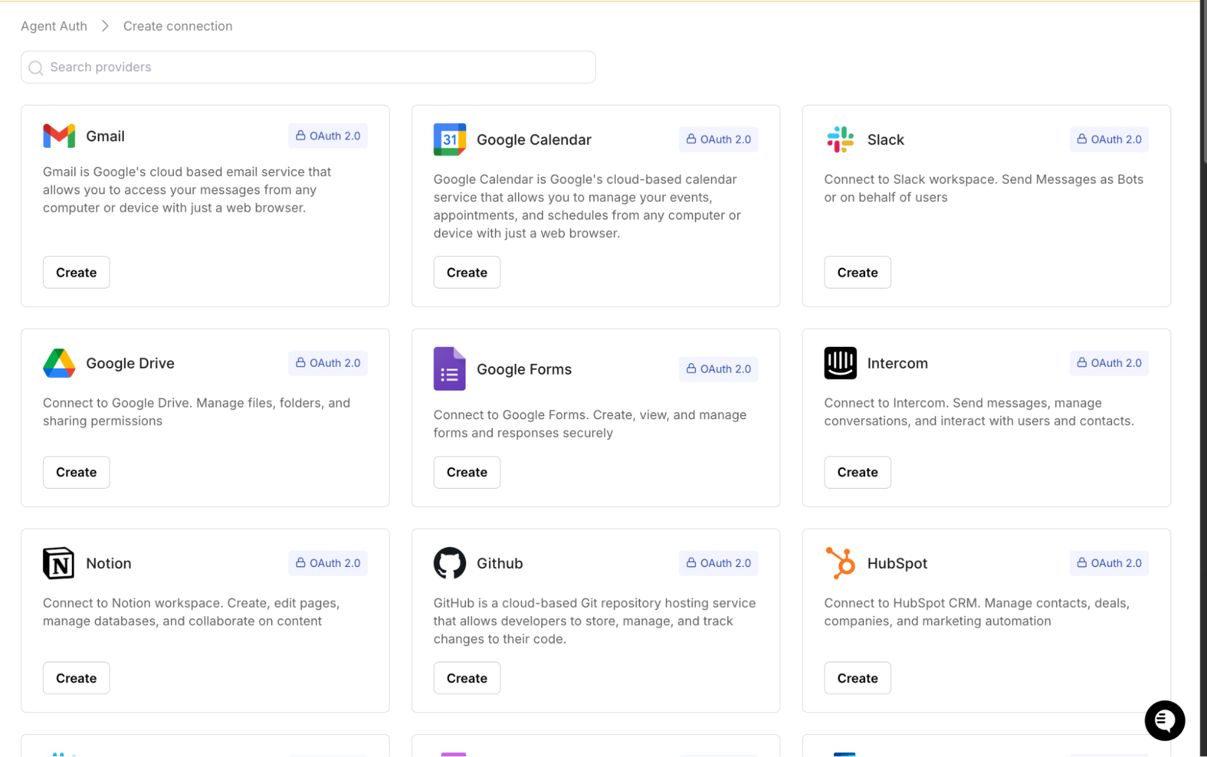The width and height of the screenshot is (1207, 757).
Task: Click the Intercom logo icon
Action: [840, 363]
